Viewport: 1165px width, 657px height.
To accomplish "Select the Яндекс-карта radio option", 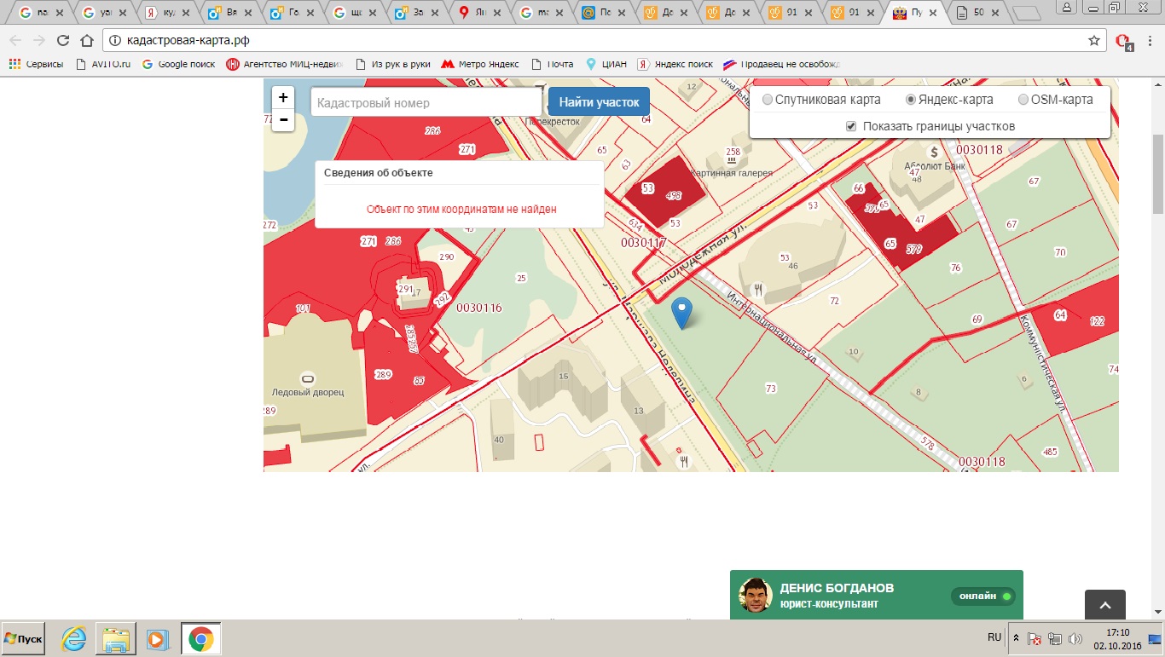I will (x=911, y=100).
